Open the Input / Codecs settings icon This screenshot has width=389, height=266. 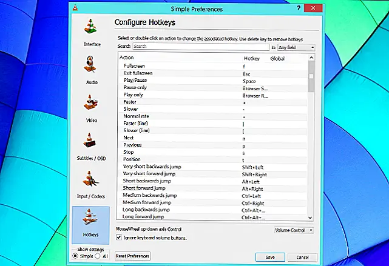[92, 181]
